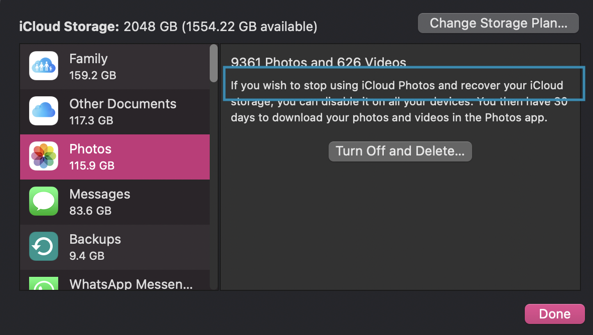Click the Family Sharing icon

pos(43,66)
